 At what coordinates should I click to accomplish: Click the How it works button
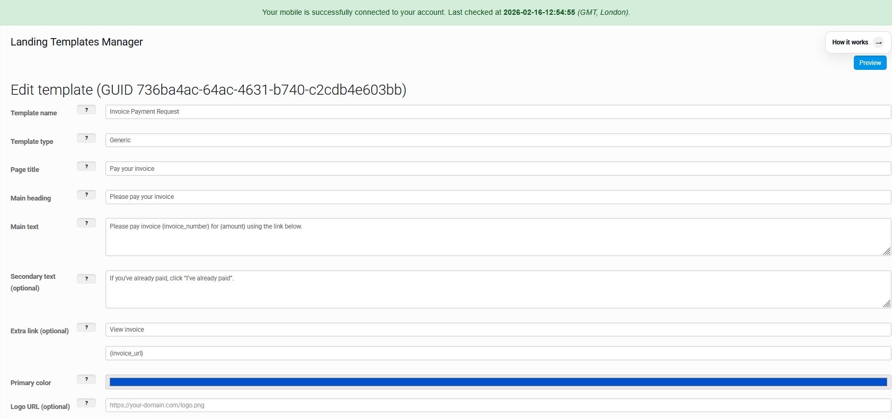click(x=858, y=42)
